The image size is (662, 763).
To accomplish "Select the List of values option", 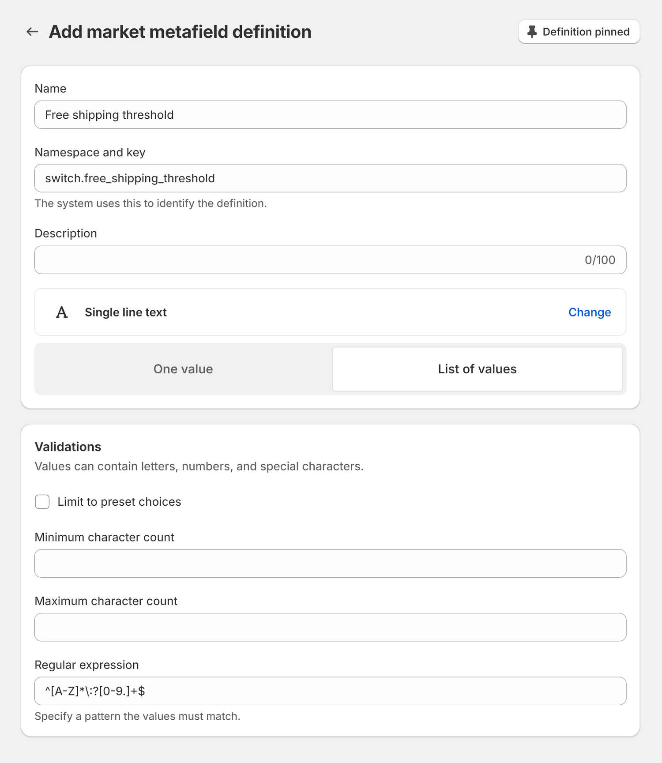I will (x=478, y=369).
